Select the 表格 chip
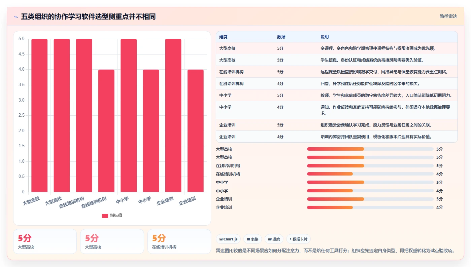The width and height of the screenshot is (471, 267). (x=253, y=239)
